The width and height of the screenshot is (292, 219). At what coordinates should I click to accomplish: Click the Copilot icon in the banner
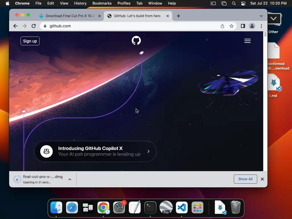(46, 151)
